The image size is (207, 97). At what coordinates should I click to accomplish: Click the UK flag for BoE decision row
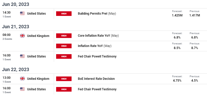(22, 79)
